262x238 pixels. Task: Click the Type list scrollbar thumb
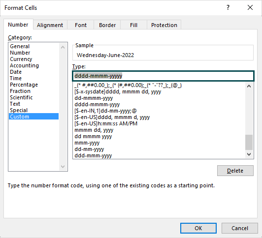pyautogui.click(x=249, y=142)
